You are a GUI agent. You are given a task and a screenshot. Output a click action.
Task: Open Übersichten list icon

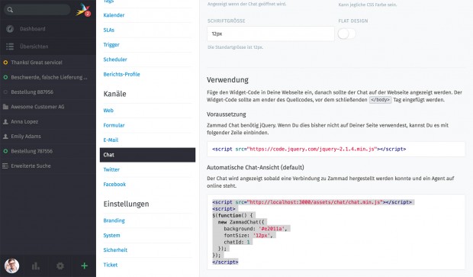coord(10,47)
